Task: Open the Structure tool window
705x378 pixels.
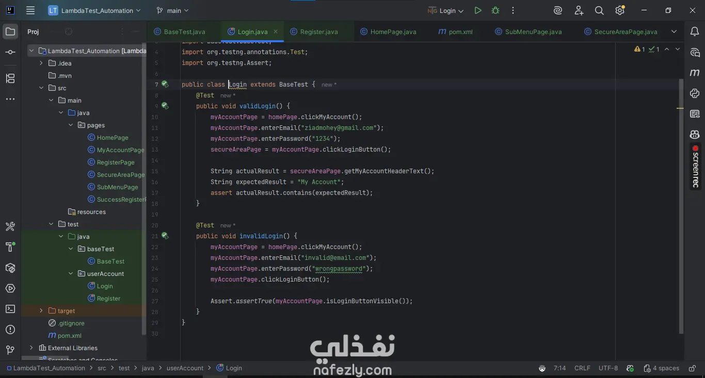Action: coord(10,78)
